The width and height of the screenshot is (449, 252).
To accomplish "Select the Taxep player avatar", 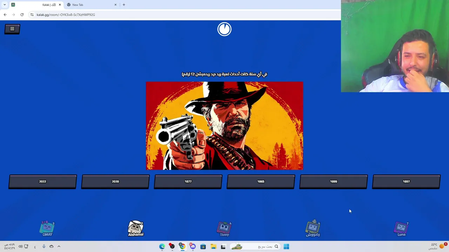I will coord(224,229).
